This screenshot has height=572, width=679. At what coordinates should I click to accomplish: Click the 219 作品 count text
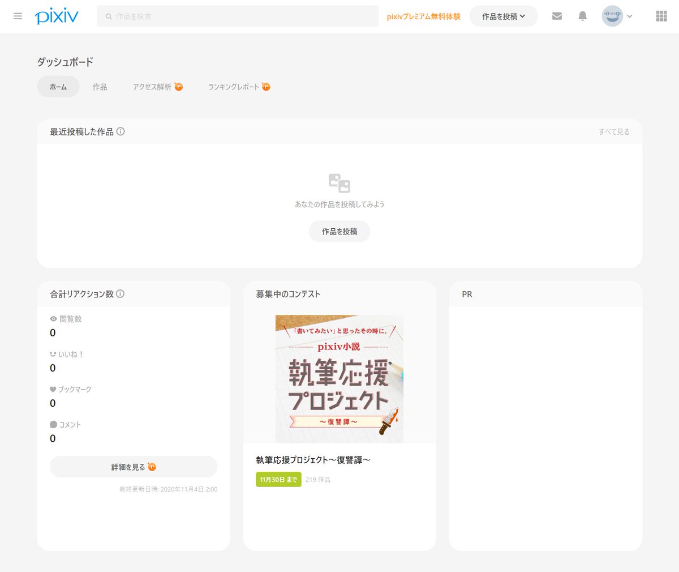pos(318,479)
